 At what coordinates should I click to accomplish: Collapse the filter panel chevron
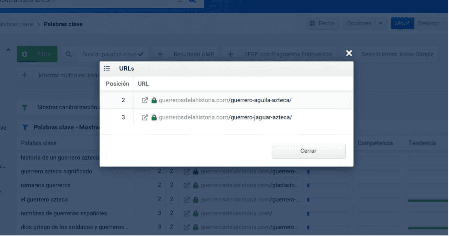8,50
